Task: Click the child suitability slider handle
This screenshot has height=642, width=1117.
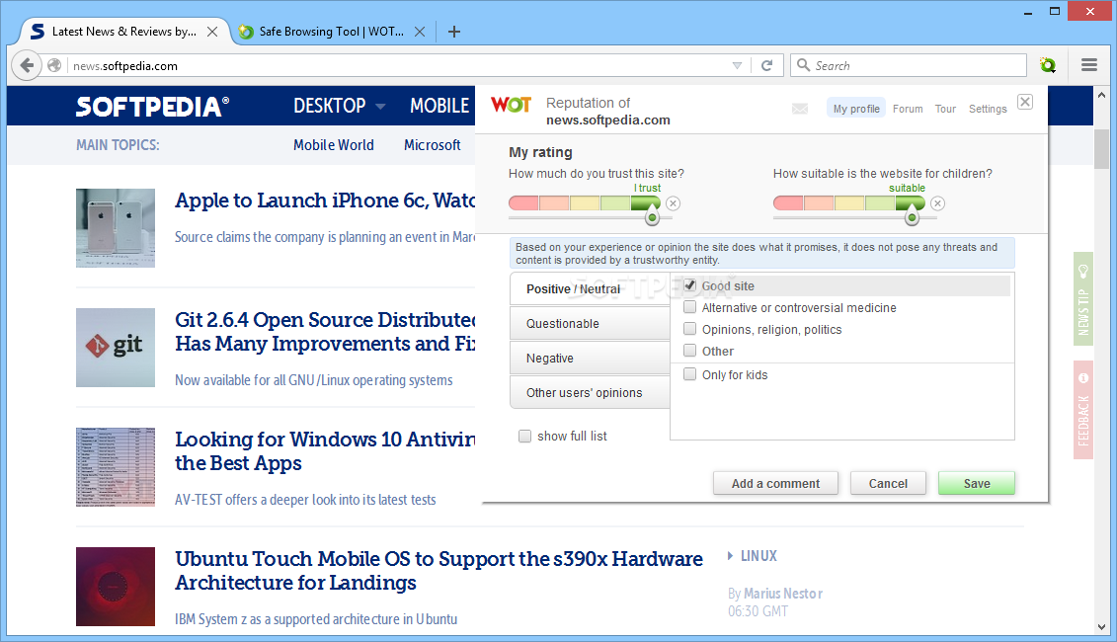Action: pos(912,218)
